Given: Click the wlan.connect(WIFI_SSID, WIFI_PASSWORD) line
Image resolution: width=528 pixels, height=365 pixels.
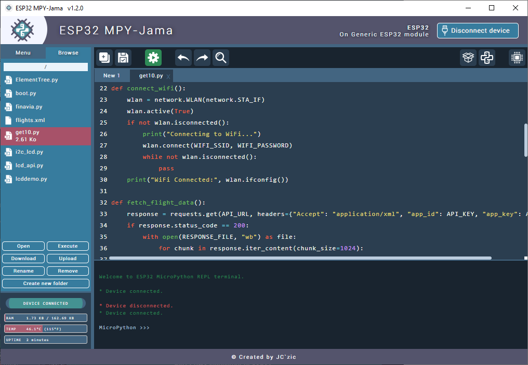Looking at the screenshot, I should pyautogui.click(x=217, y=146).
